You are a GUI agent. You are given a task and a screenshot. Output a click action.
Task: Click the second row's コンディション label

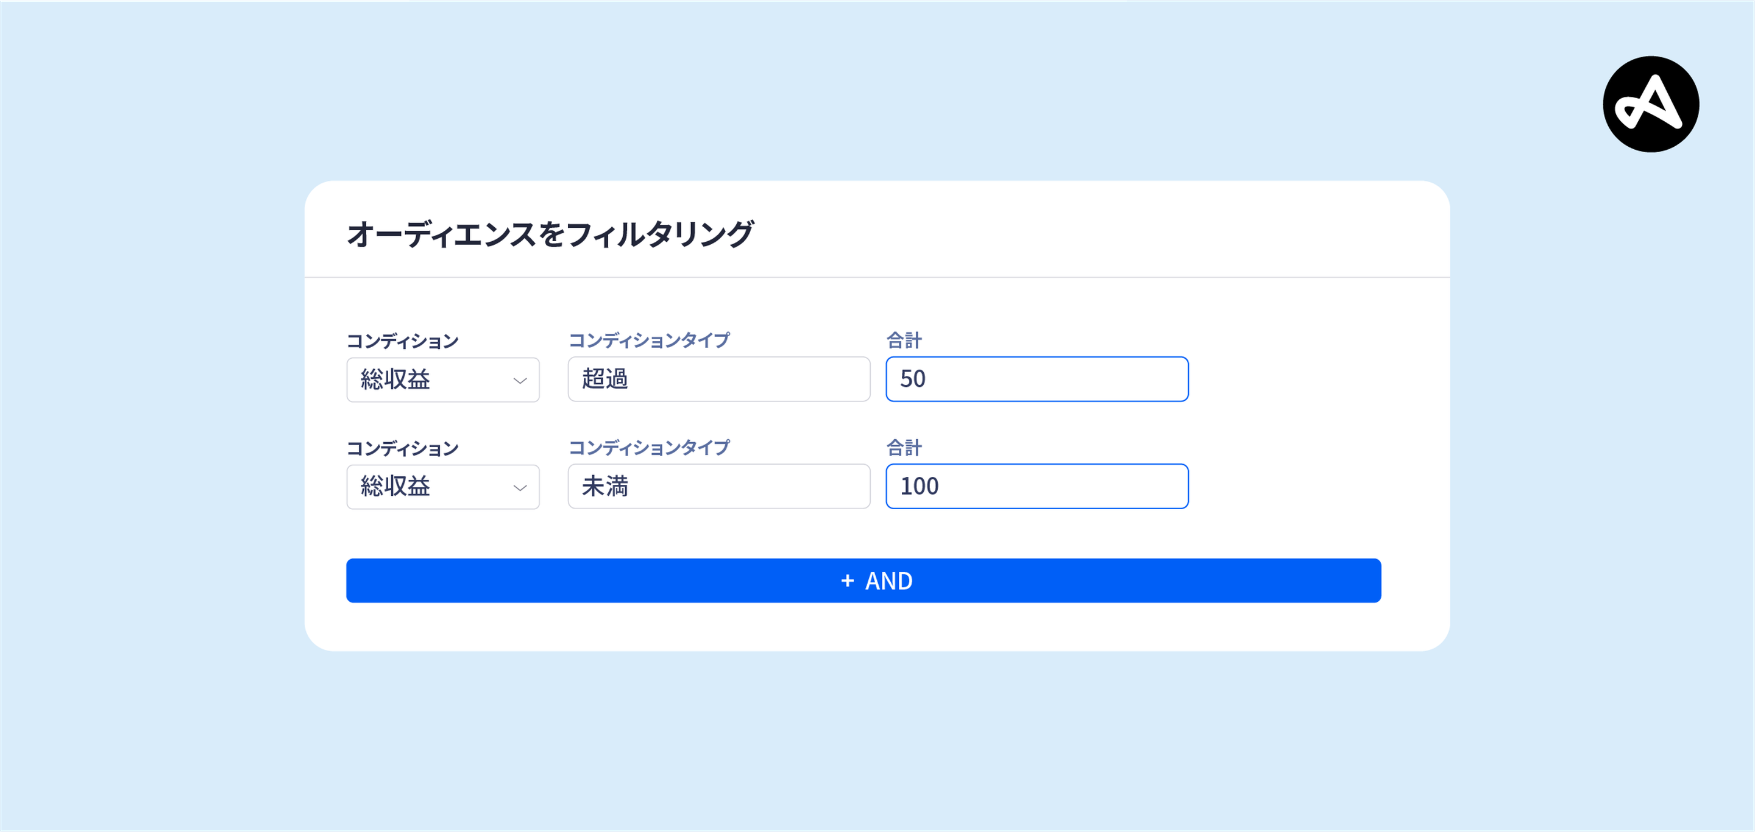point(403,449)
